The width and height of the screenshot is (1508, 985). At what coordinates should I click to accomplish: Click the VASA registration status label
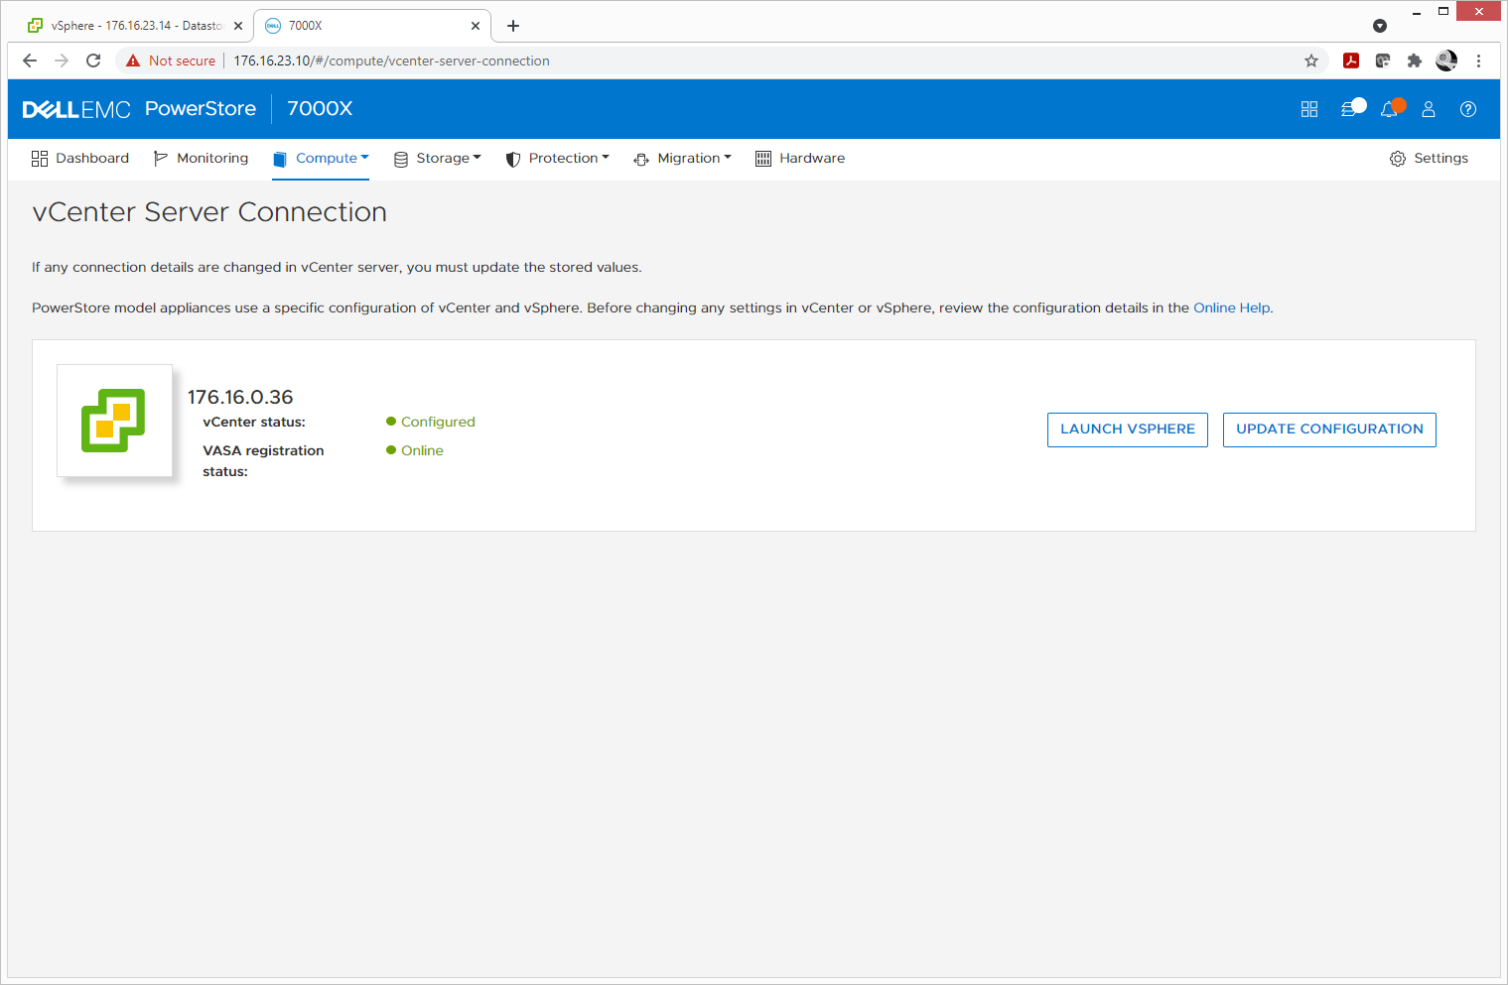(263, 461)
